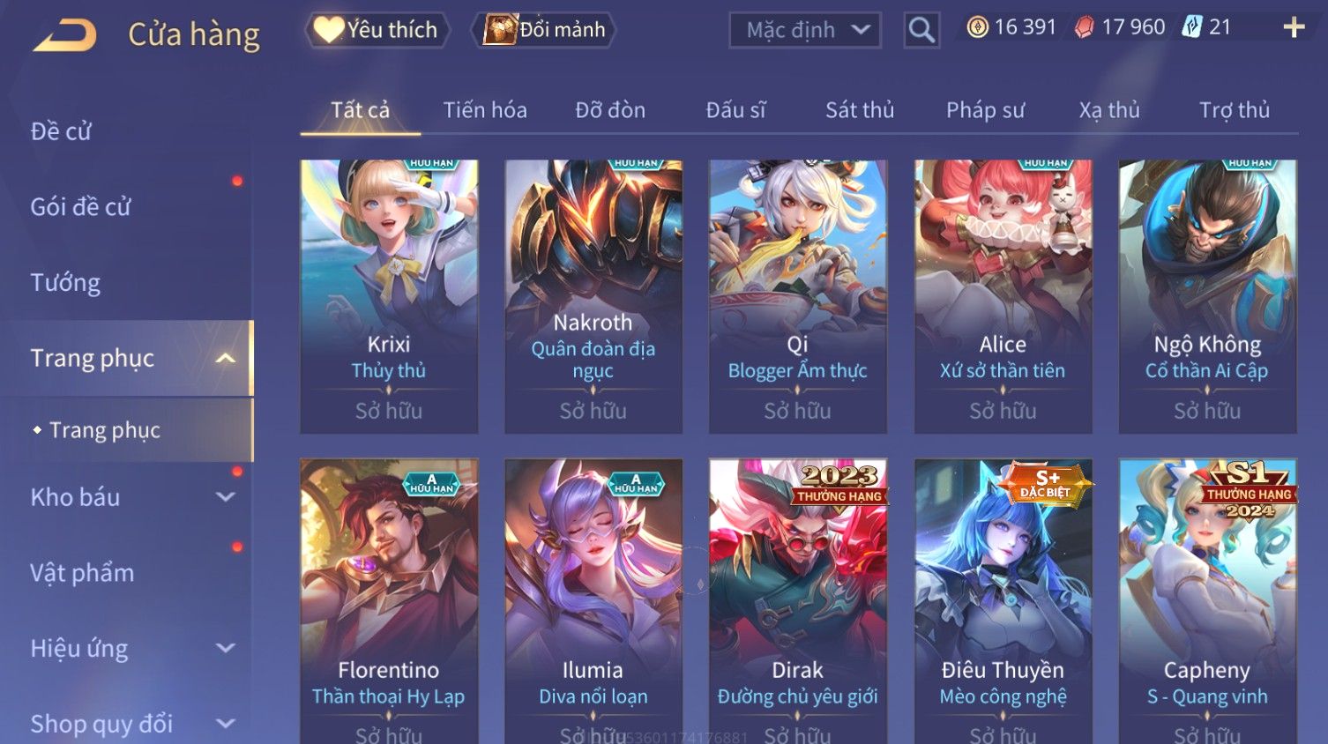Open Đổi mảnh fragment exchange
This screenshot has height=744, width=1328.
pos(544,30)
